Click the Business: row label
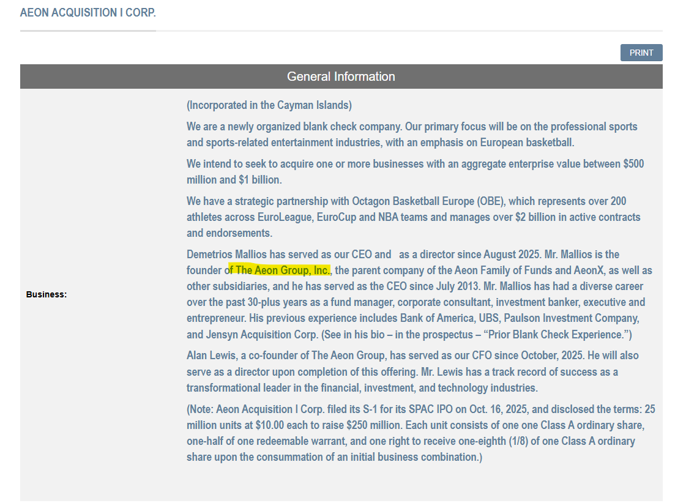Viewport: 686px width, 503px height. [47, 294]
